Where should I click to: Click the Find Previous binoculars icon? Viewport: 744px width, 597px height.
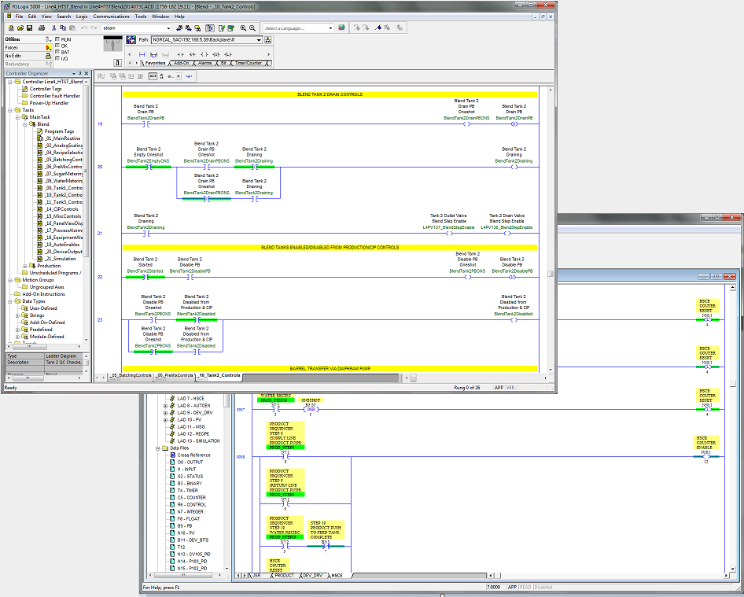[x=179, y=28]
